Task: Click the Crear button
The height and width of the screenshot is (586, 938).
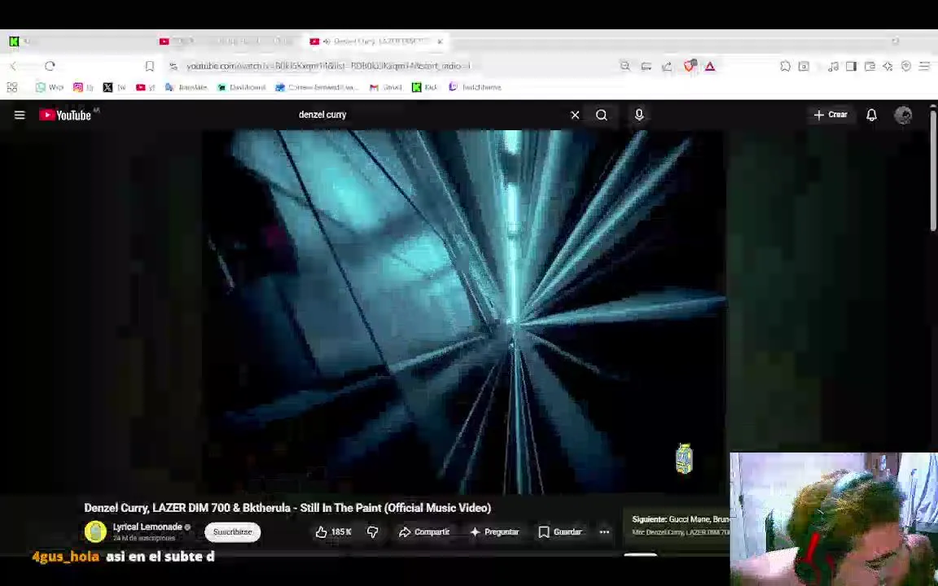Action: [x=831, y=115]
